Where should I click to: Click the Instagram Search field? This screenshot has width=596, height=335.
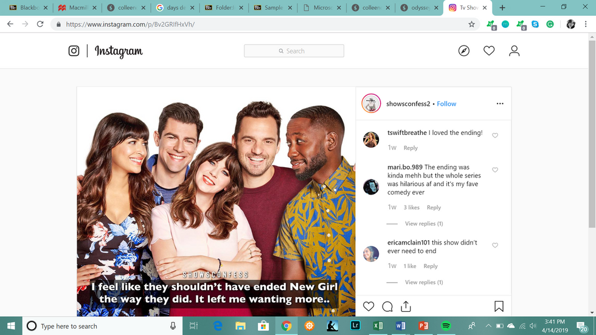(294, 51)
